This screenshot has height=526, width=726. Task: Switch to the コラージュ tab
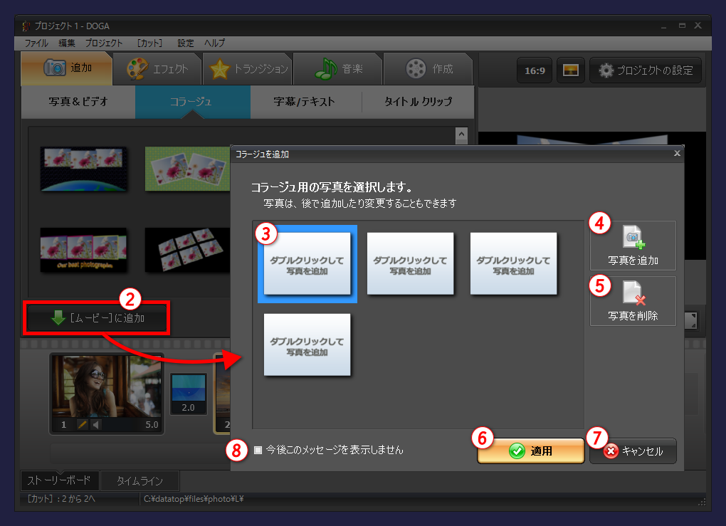pos(191,102)
